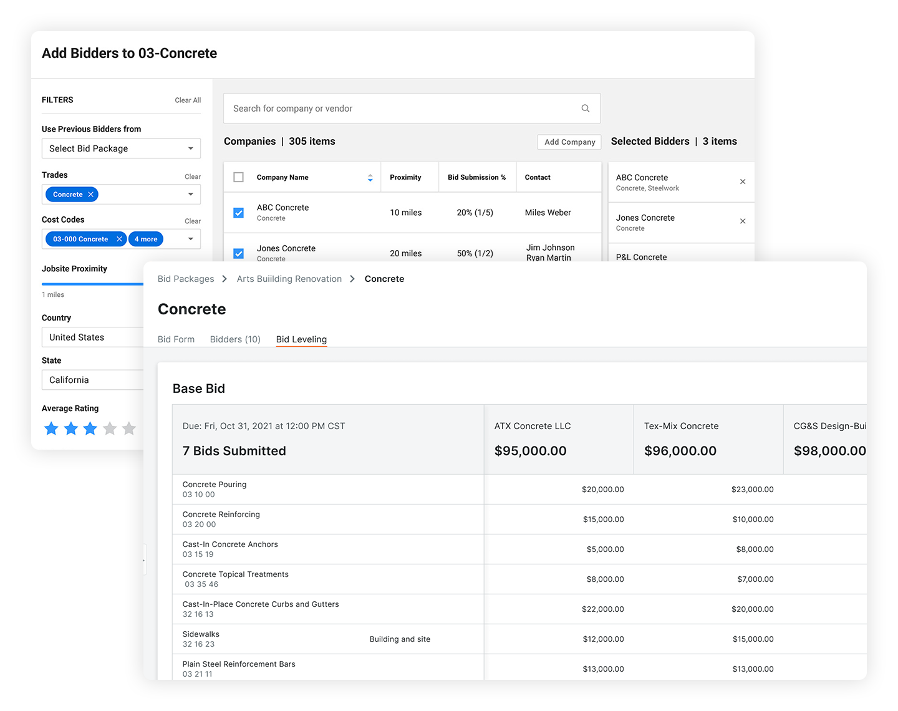
Task: Toggle the select-all companies checkbox
Action: click(x=238, y=177)
